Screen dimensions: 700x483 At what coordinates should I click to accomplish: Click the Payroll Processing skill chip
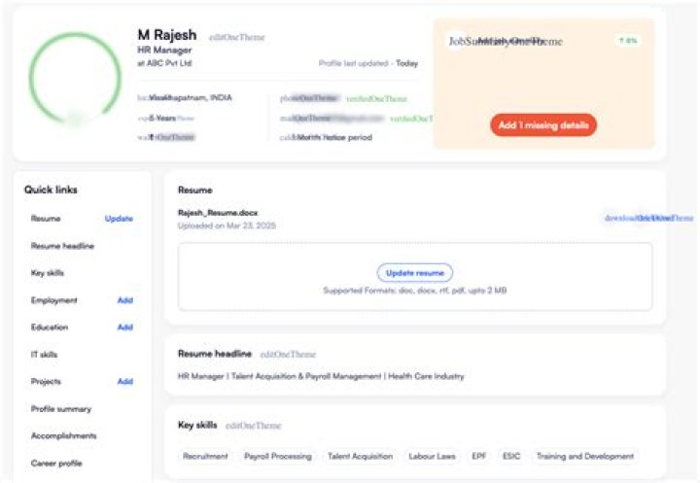(278, 456)
